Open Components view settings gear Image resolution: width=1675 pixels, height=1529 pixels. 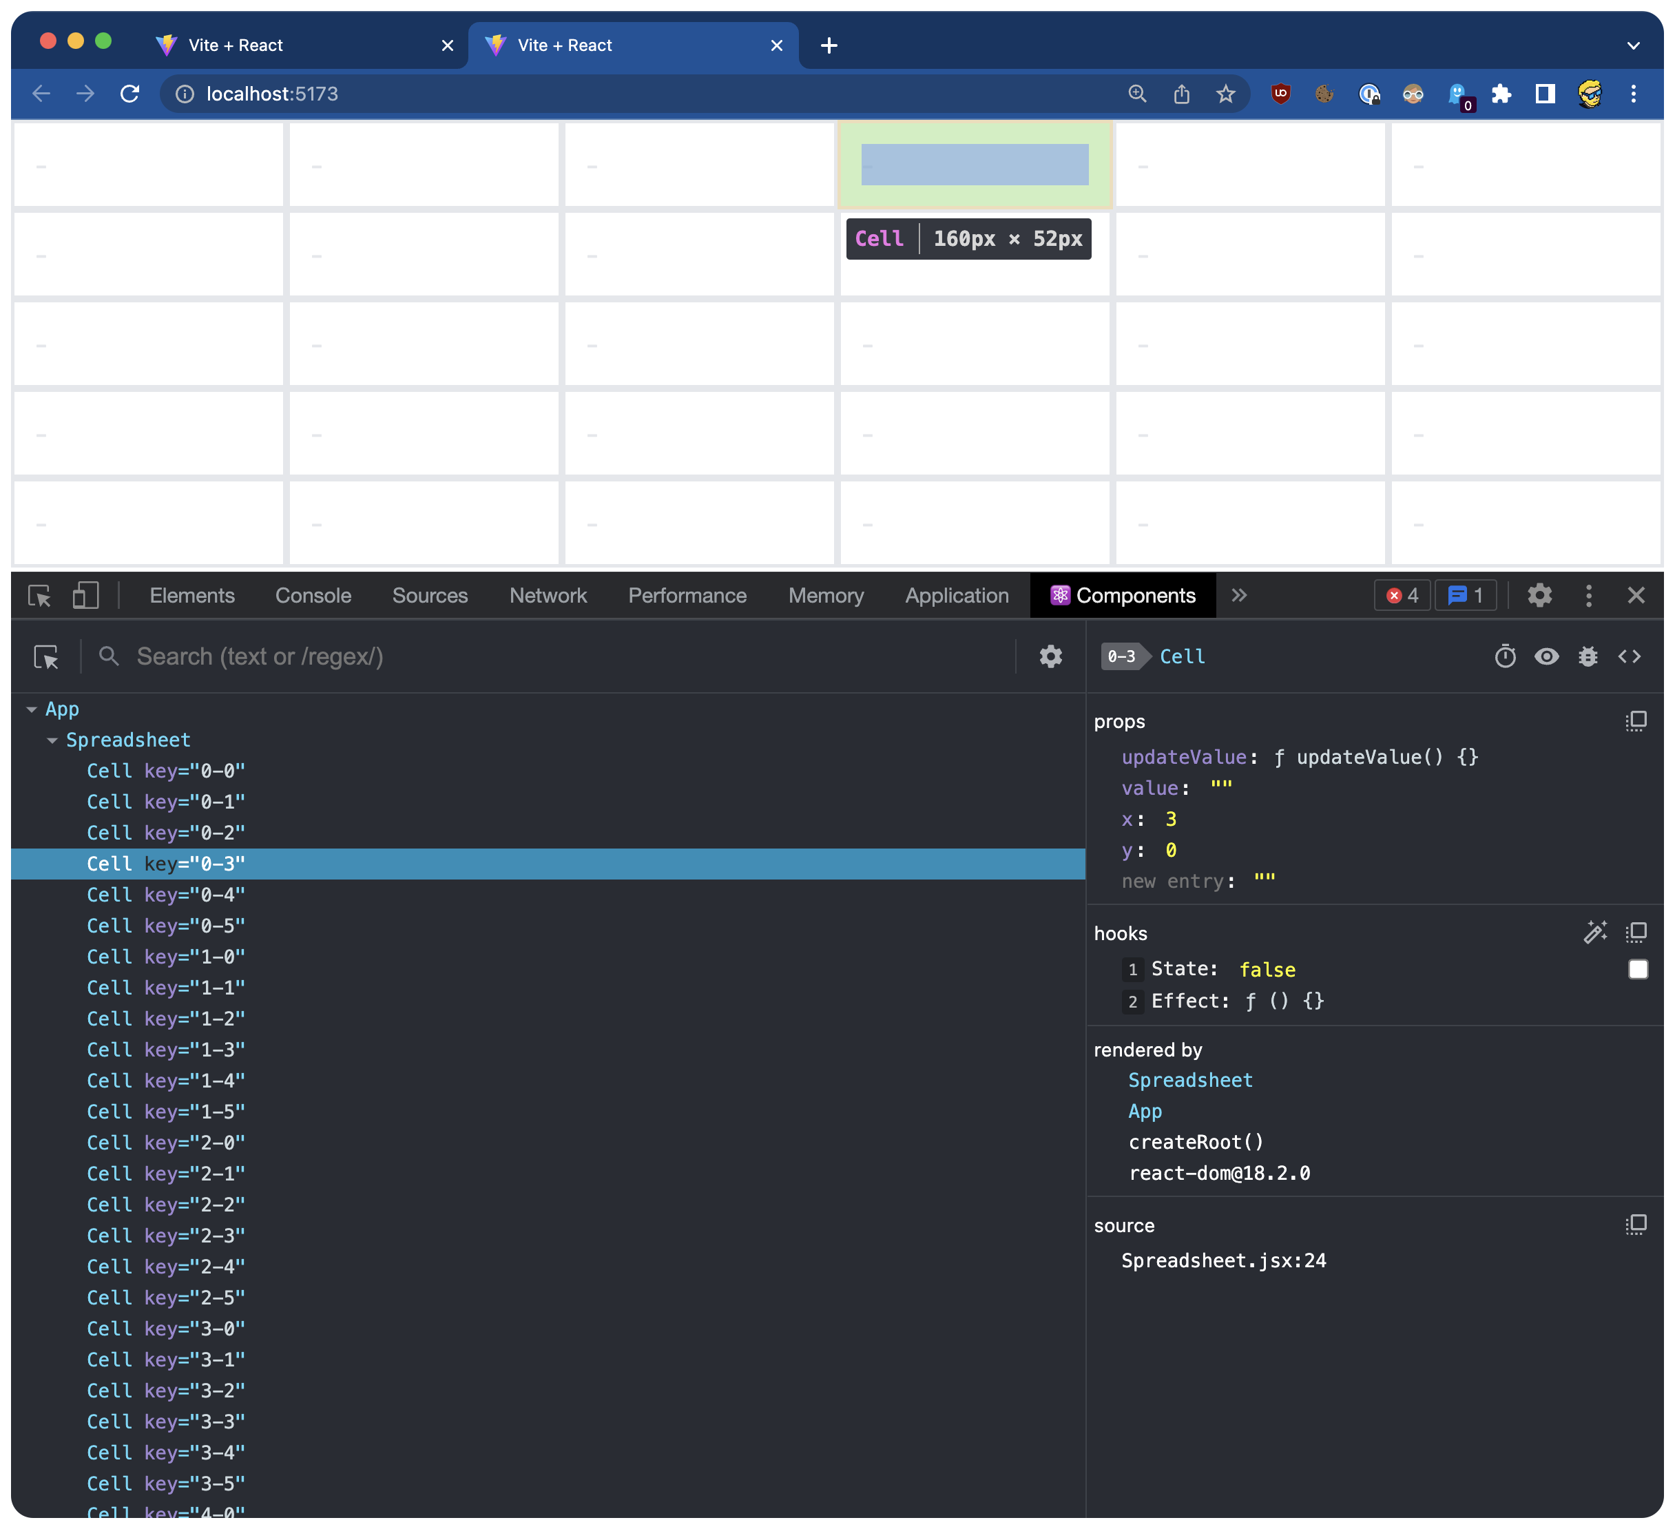click(1050, 656)
